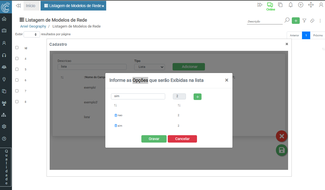Image resolution: width=325 pixels, height=190 pixels.
Task: Open the notifications bell icon
Action: tap(290, 5)
